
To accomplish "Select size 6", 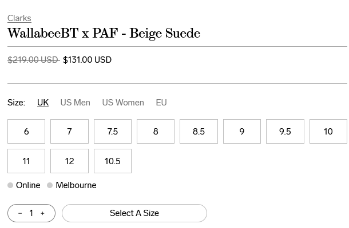I will pyautogui.click(x=26, y=132).
